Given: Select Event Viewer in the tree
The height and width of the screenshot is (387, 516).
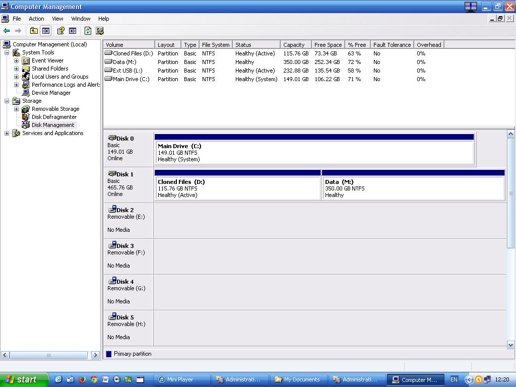Looking at the screenshot, I should tap(47, 60).
